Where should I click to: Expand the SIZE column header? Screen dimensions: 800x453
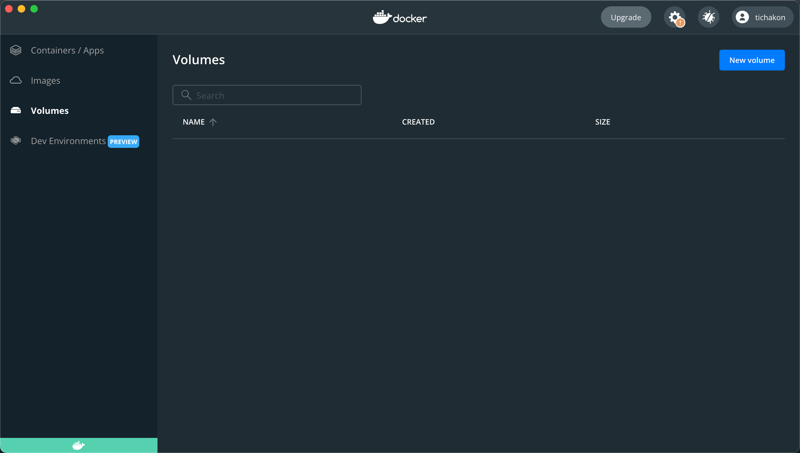pyautogui.click(x=602, y=122)
